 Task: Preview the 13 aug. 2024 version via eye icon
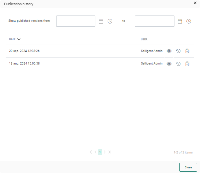click(169, 64)
